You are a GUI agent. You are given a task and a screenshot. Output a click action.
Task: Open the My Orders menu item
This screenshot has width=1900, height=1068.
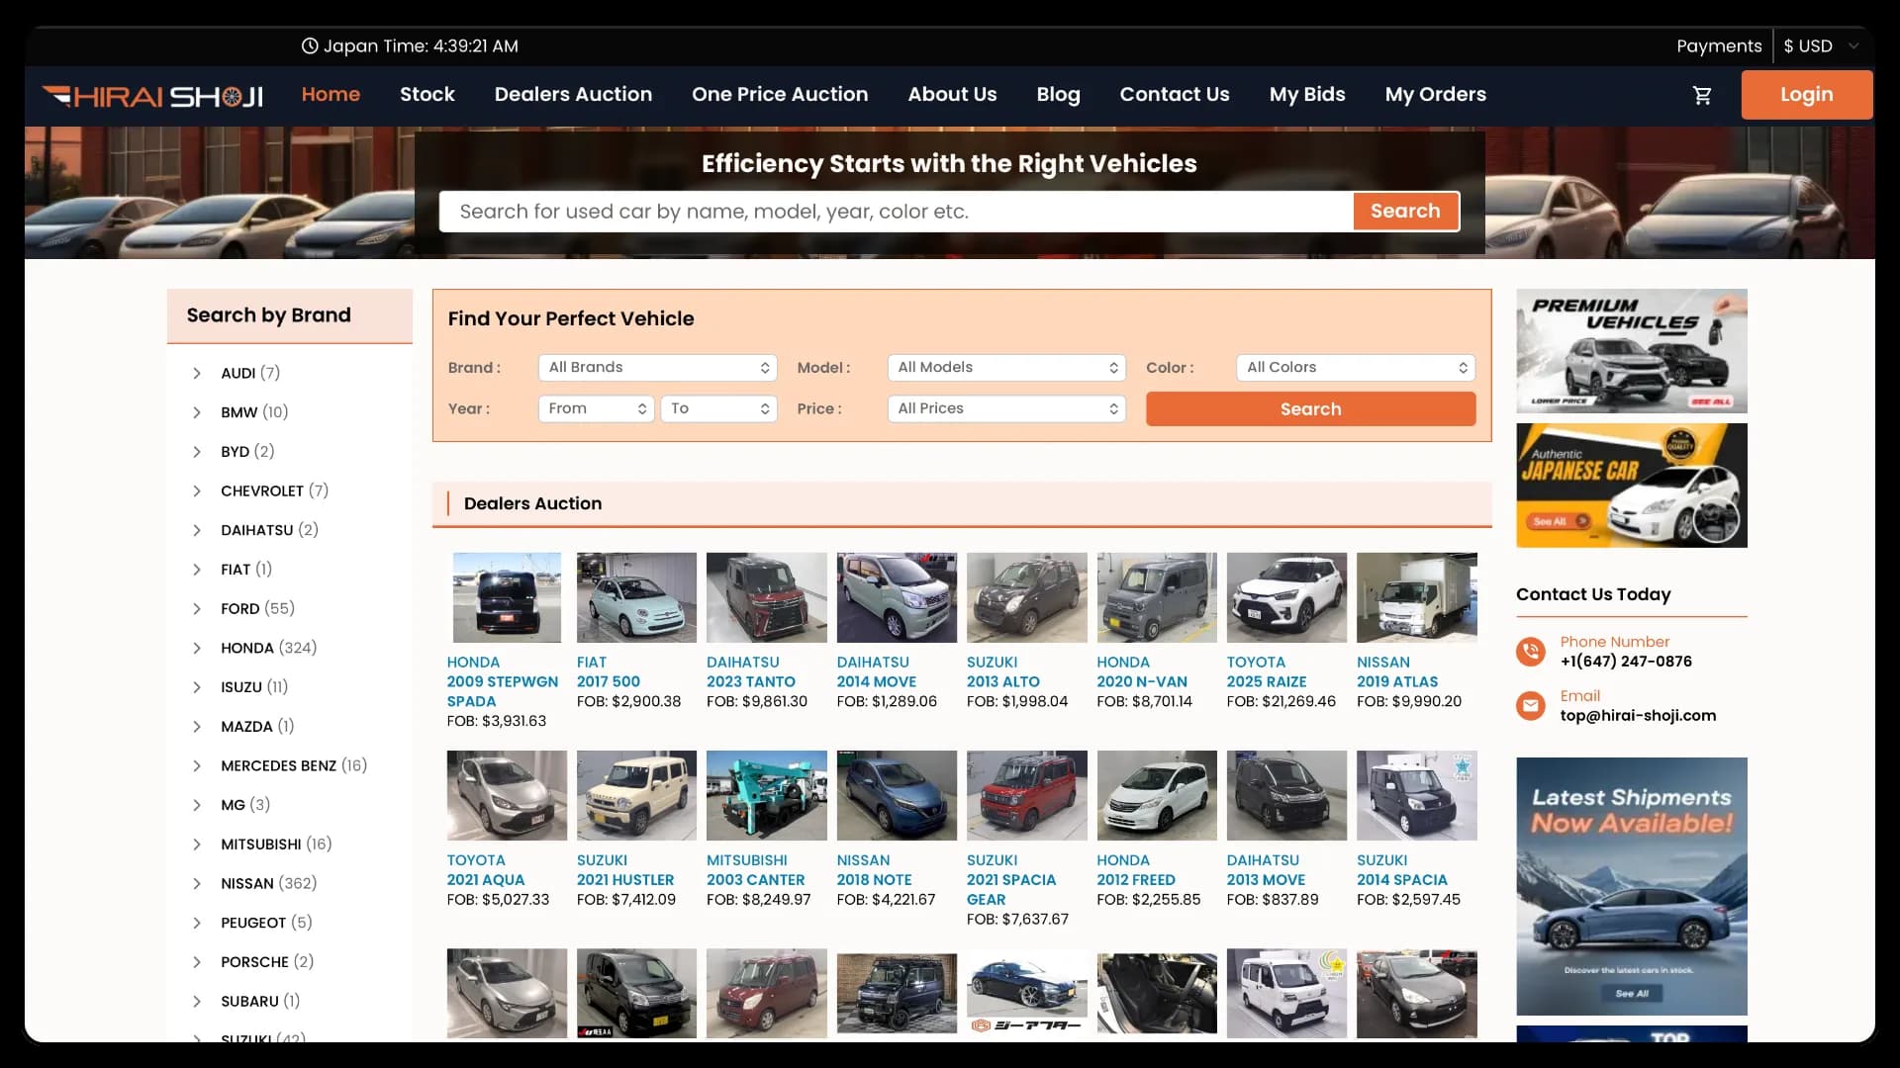click(x=1435, y=94)
